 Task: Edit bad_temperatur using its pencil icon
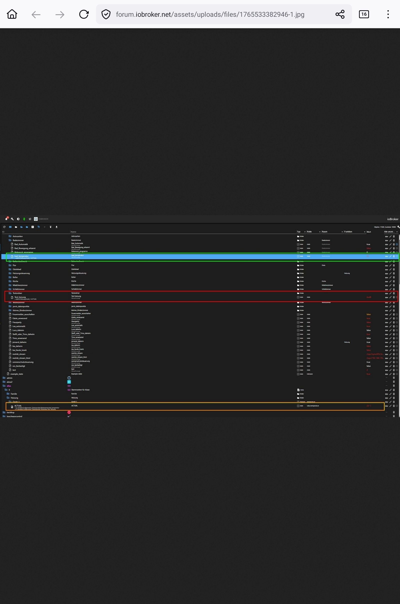(x=390, y=256)
